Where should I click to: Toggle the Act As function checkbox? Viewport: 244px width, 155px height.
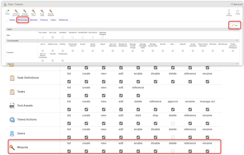pos(43,51)
